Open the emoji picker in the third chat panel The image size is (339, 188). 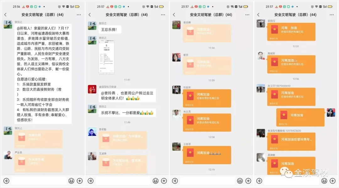point(240,181)
